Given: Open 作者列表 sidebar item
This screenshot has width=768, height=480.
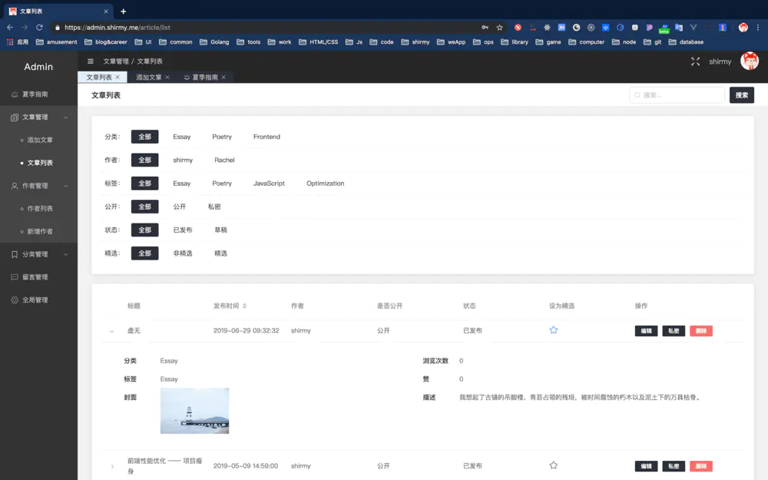Looking at the screenshot, I should click(x=40, y=209).
